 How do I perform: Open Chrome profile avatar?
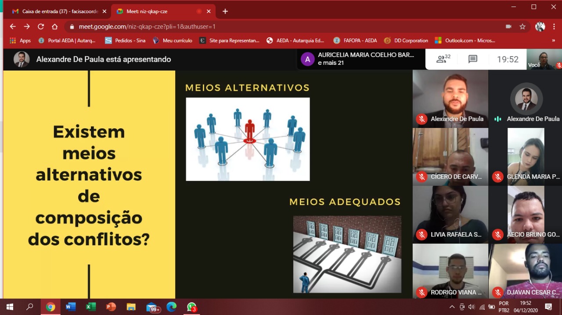[540, 27]
